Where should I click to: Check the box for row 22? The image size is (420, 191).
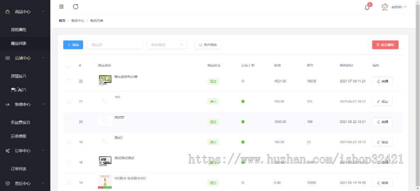[x=69, y=81]
